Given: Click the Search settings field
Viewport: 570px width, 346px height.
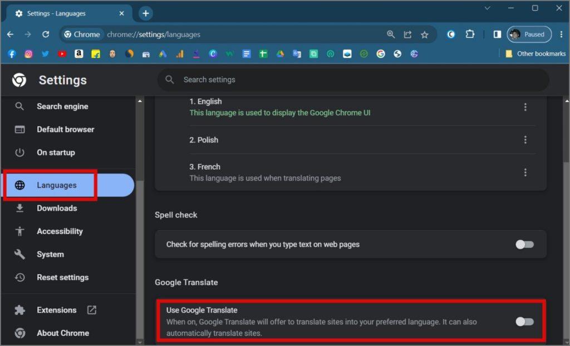Looking at the screenshot, I should point(353,80).
